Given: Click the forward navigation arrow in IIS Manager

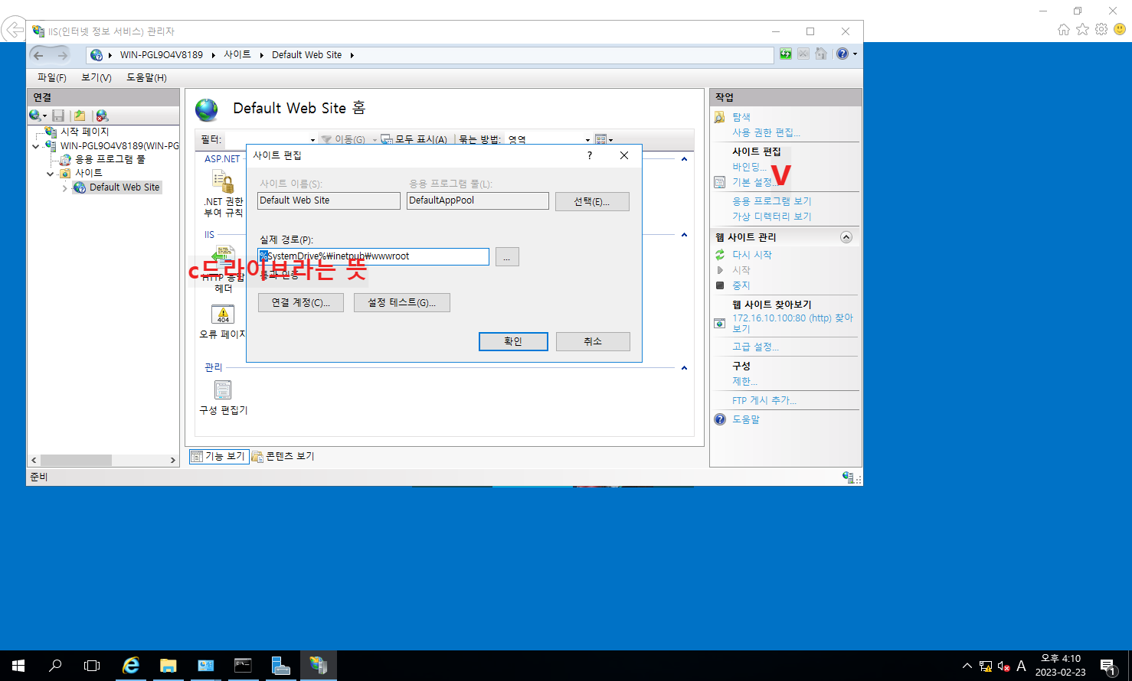Looking at the screenshot, I should [x=62, y=55].
